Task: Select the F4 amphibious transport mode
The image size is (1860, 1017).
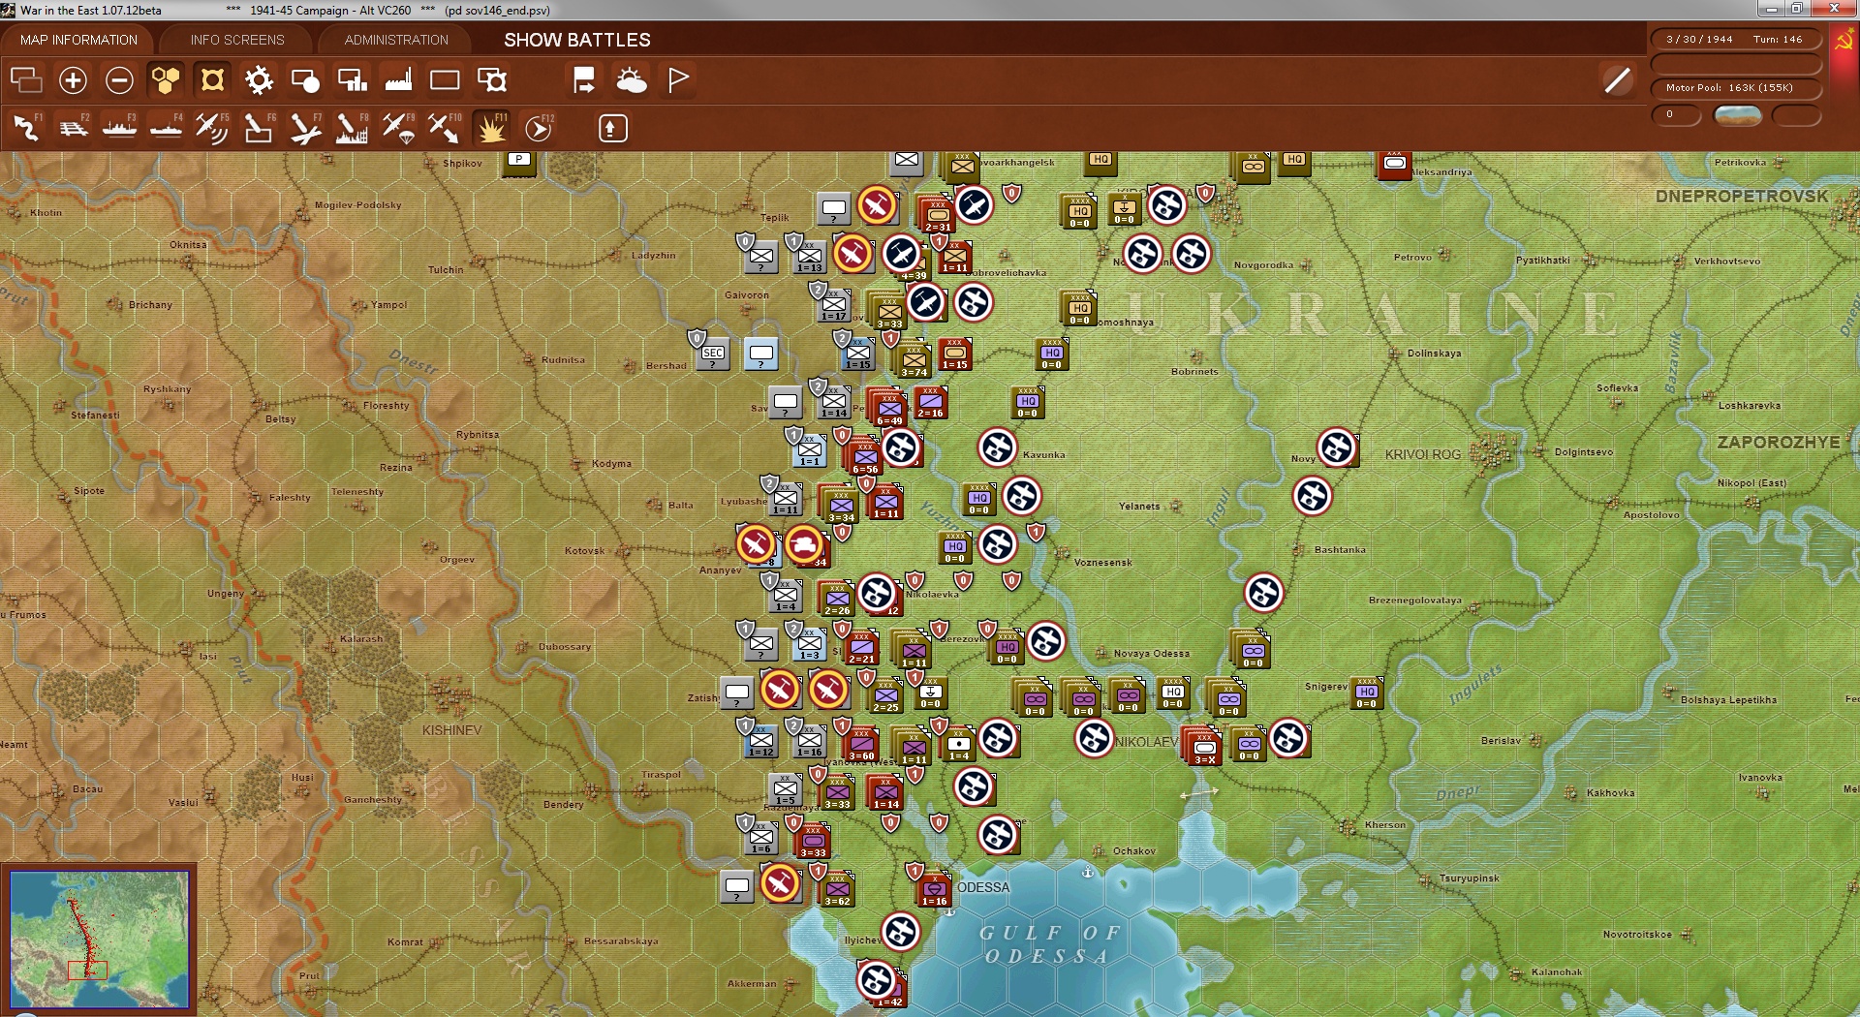Action: click(167, 128)
